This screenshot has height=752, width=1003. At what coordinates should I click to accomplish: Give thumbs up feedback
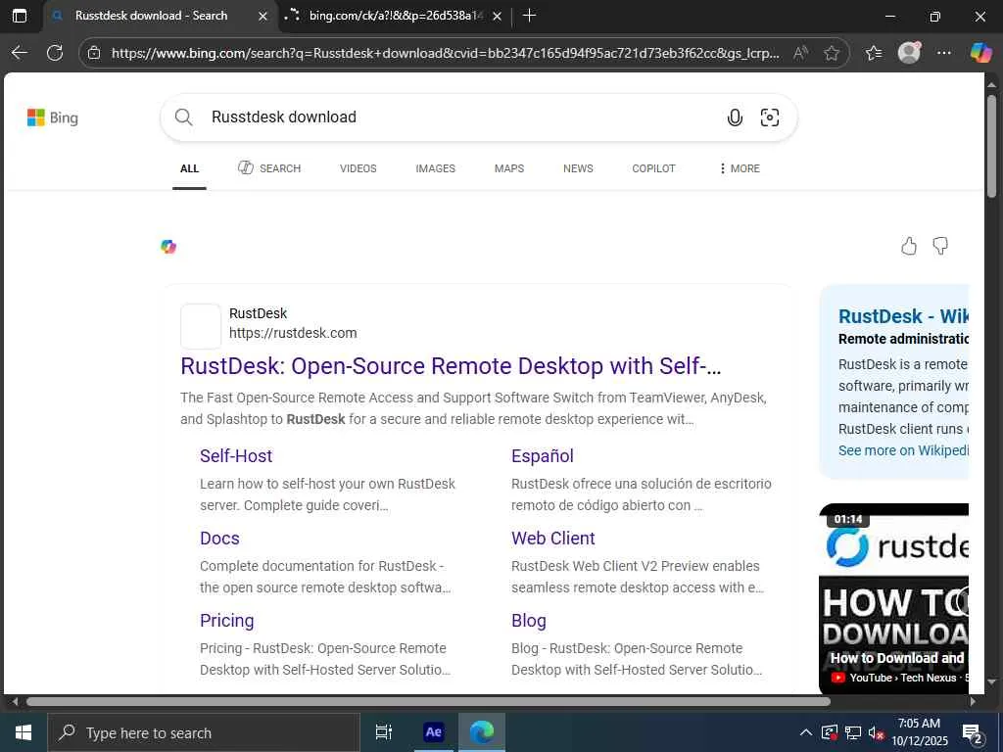pyautogui.click(x=908, y=246)
